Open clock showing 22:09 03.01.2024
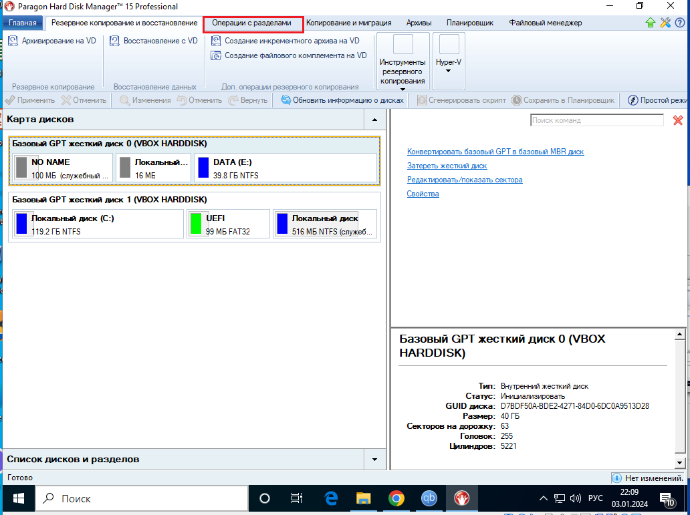 pos(629,498)
